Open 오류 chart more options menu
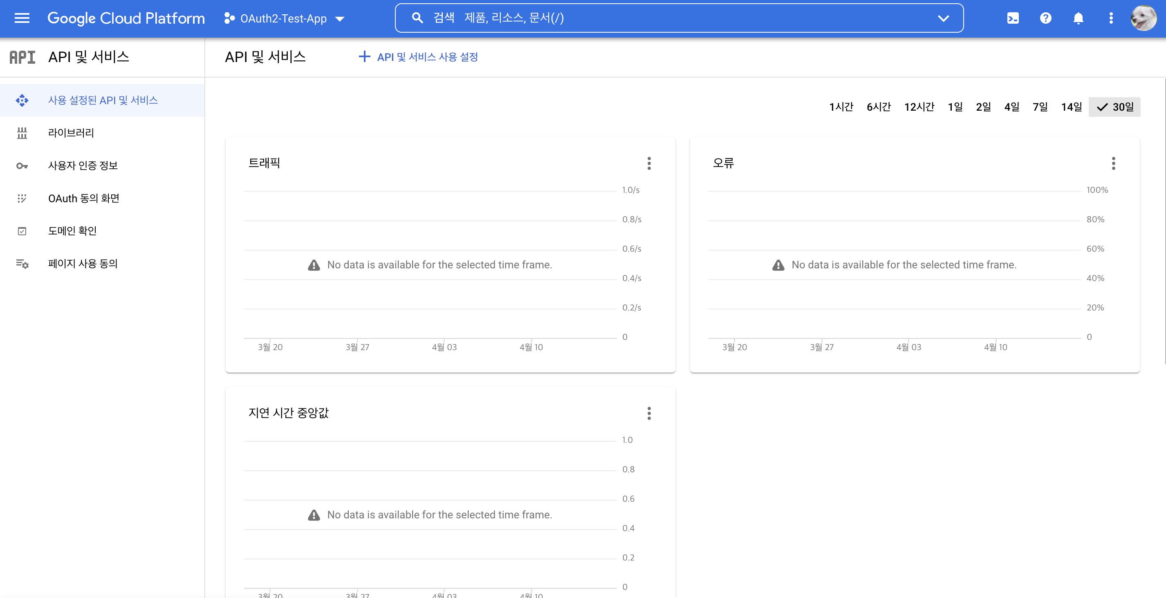 1113,163
